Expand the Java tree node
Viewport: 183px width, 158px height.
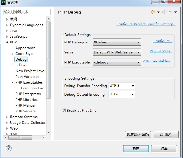coord(7,31)
